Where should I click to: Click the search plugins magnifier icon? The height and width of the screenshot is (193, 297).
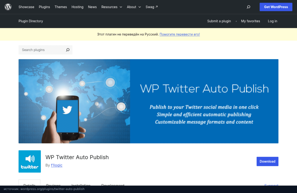(x=68, y=50)
